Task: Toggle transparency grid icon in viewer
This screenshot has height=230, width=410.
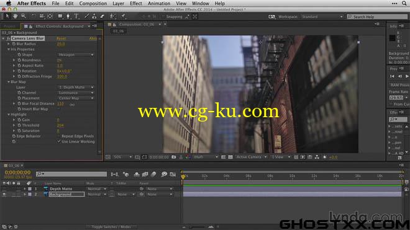Action: [230, 157]
